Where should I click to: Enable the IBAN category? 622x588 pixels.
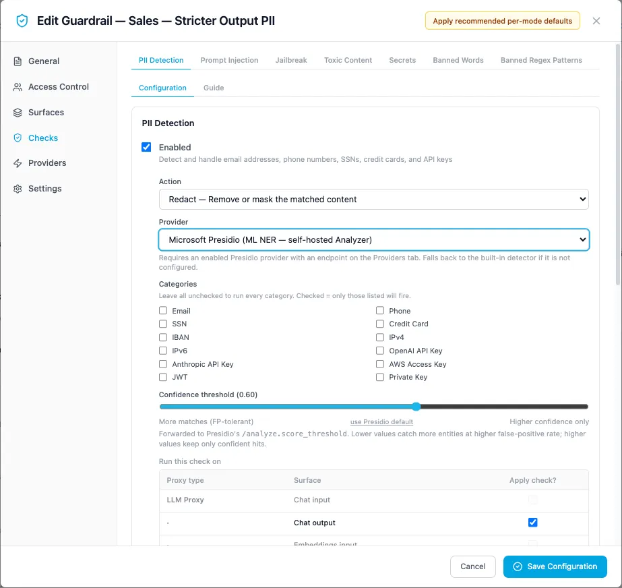pos(163,337)
